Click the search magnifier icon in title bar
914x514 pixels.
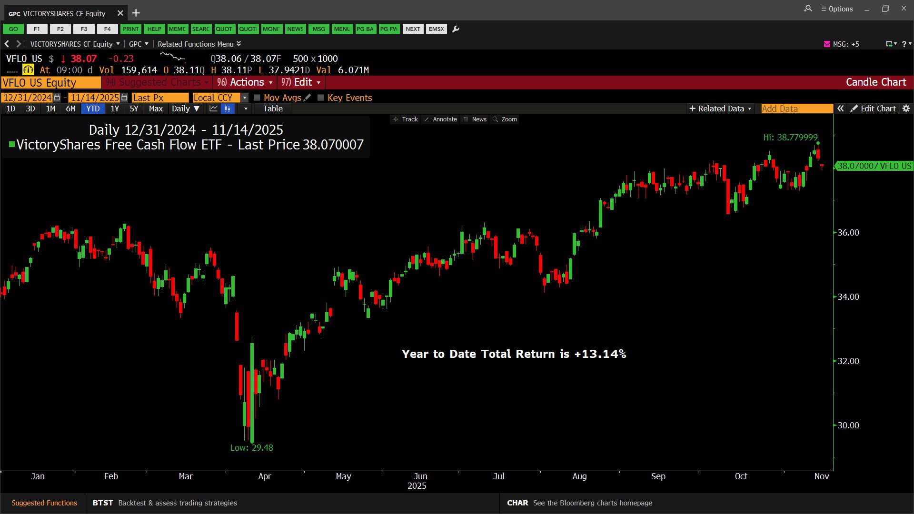(808, 9)
